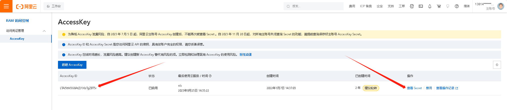The image size is (507, 110).
Task: Open the 支持 menu
Action: click(391, 6)
